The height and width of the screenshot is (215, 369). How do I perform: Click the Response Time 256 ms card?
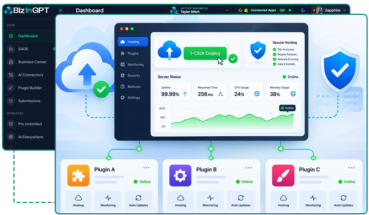point(211,91)
